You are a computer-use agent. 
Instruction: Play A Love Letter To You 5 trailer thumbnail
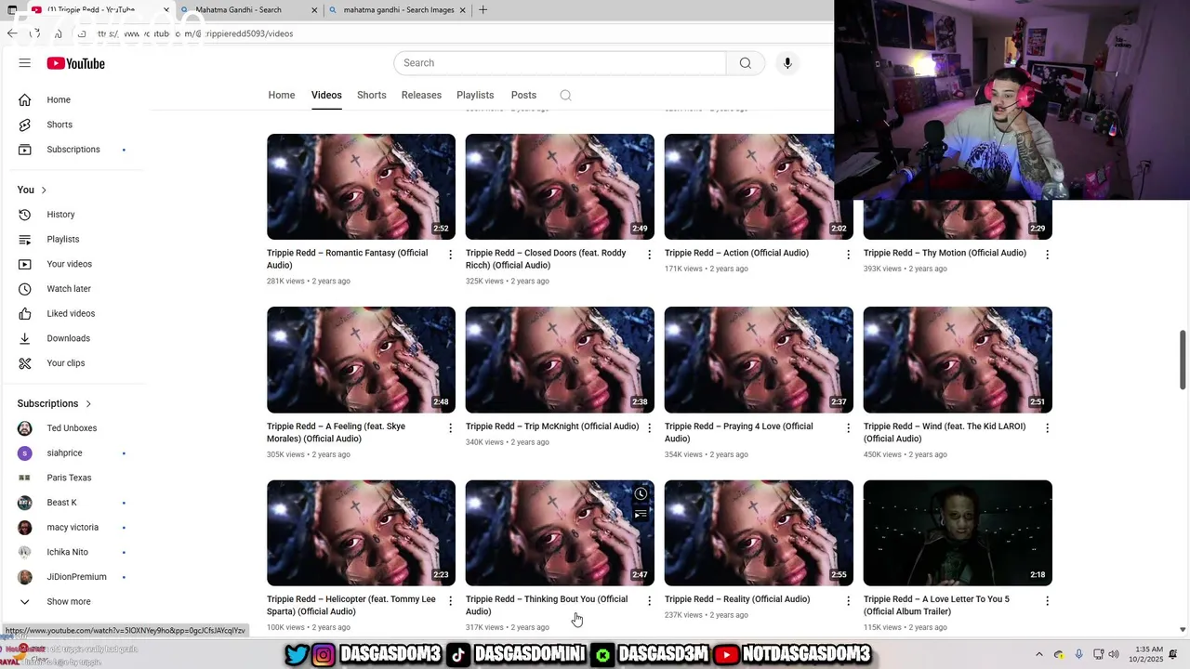tap(958, 533)
